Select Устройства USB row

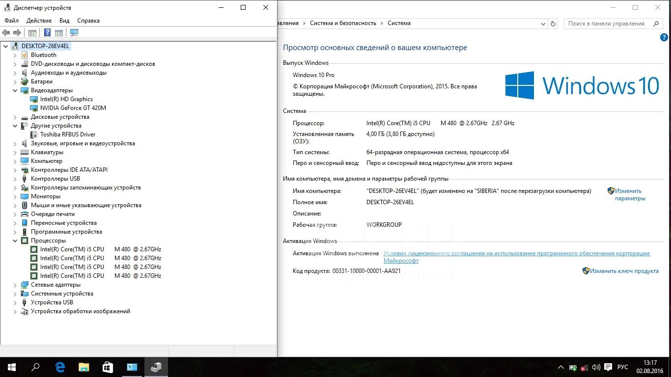(x=52, y=302)
